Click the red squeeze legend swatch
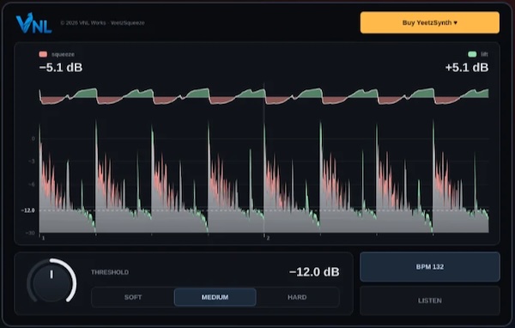This screenshot has height=328, width=515. coord(43,54)
